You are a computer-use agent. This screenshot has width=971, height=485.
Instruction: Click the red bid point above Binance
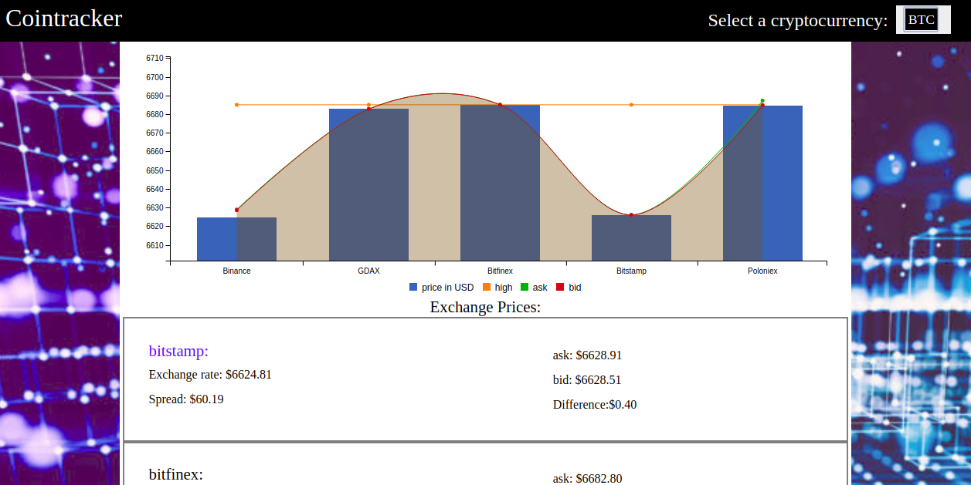click(236, 208)
